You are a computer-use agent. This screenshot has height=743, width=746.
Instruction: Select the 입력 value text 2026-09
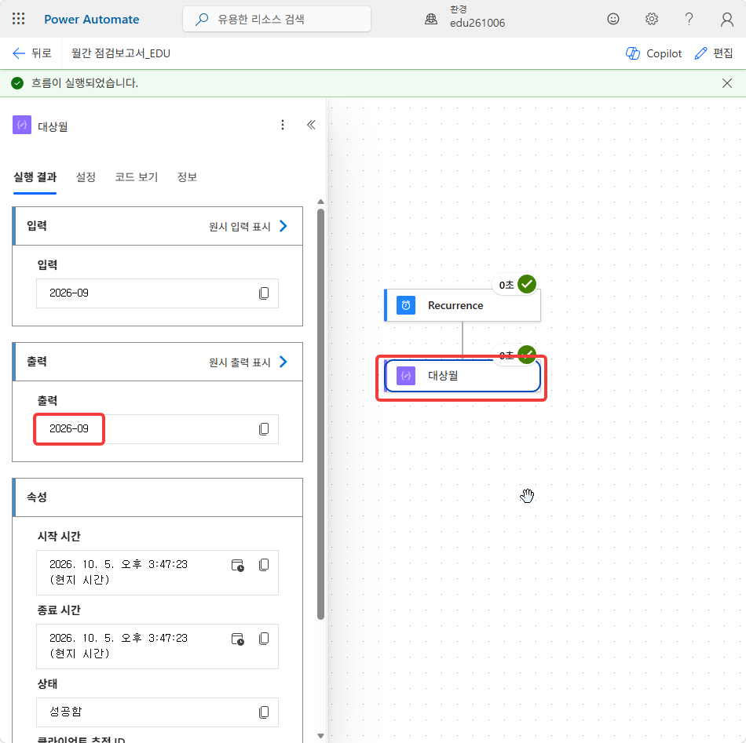pyautogui.click(x=69, y=293)
